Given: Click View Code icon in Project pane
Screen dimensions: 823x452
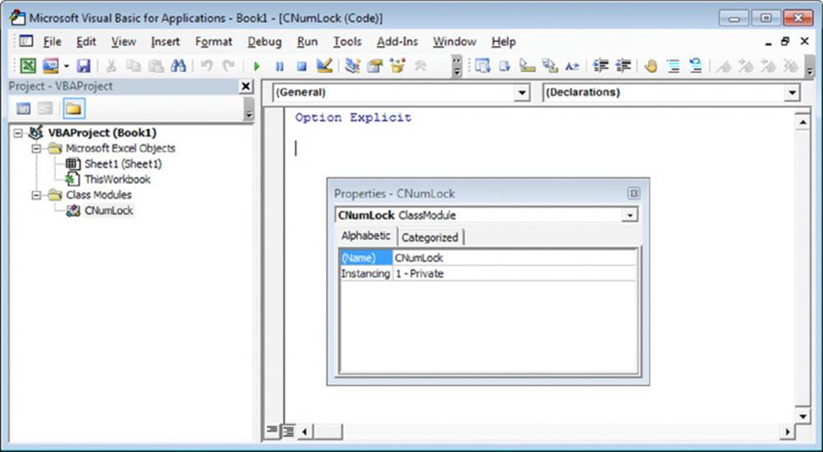Looking at the screenshot, I should [24, 108].
